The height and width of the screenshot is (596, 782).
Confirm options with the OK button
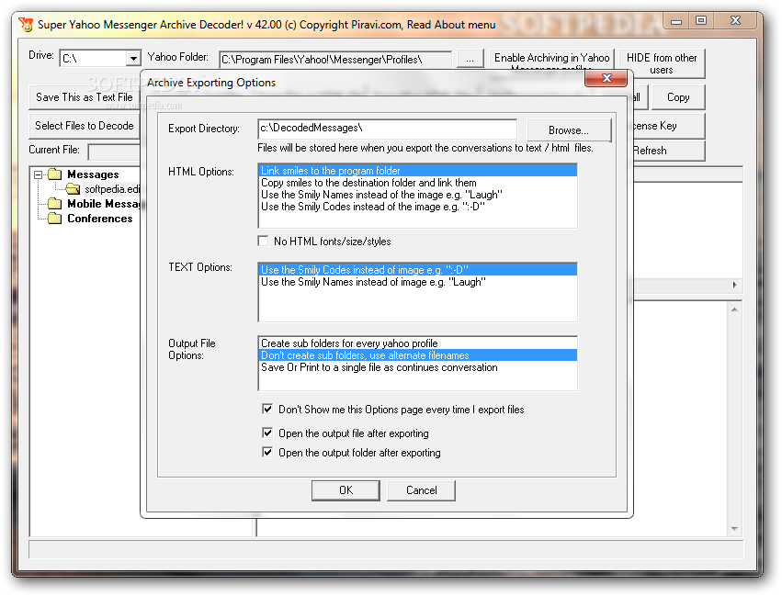click(346, 490)
